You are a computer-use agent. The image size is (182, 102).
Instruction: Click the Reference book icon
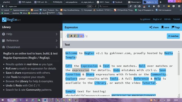(4, 41)
